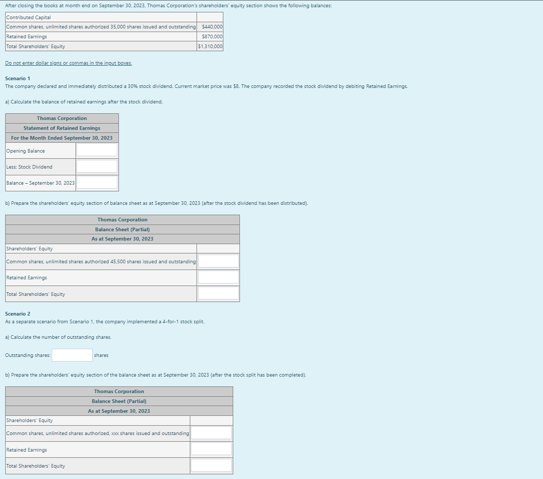Click the Outstanding shares input field
Image resolution: width=543 pixels, height=479 pixels.
click(71, 355)
